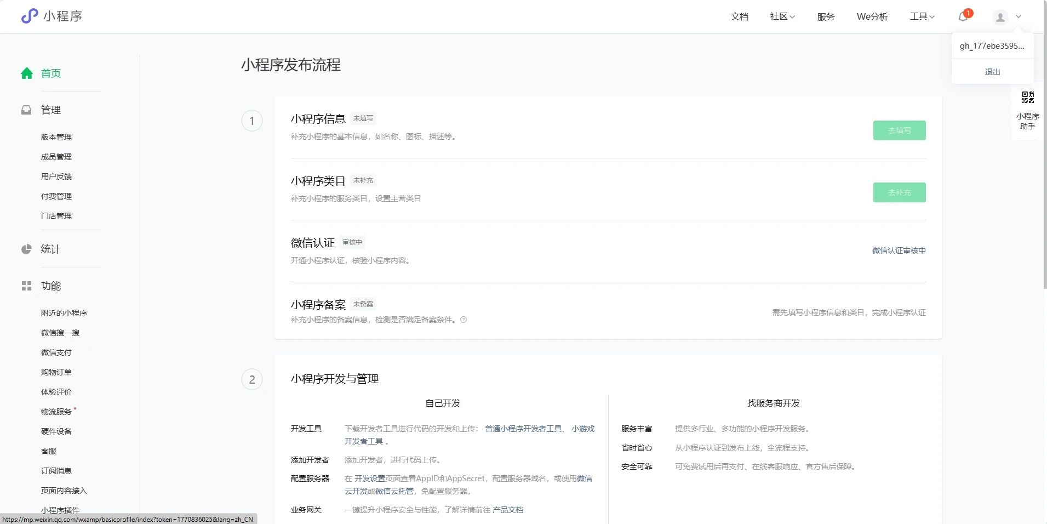Click the 未填写 status tag
This screenshot has width=1047, height=524.
point(363,118)
